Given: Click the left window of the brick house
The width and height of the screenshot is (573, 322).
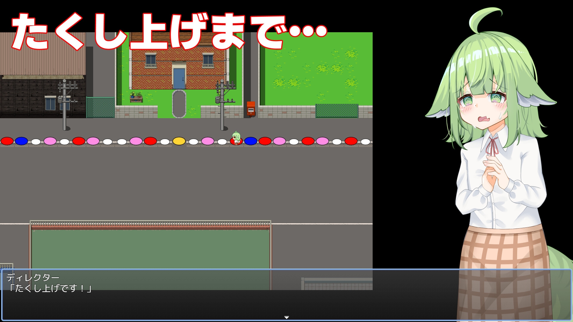Looking at the screenshot, I should tap(150, 61).
